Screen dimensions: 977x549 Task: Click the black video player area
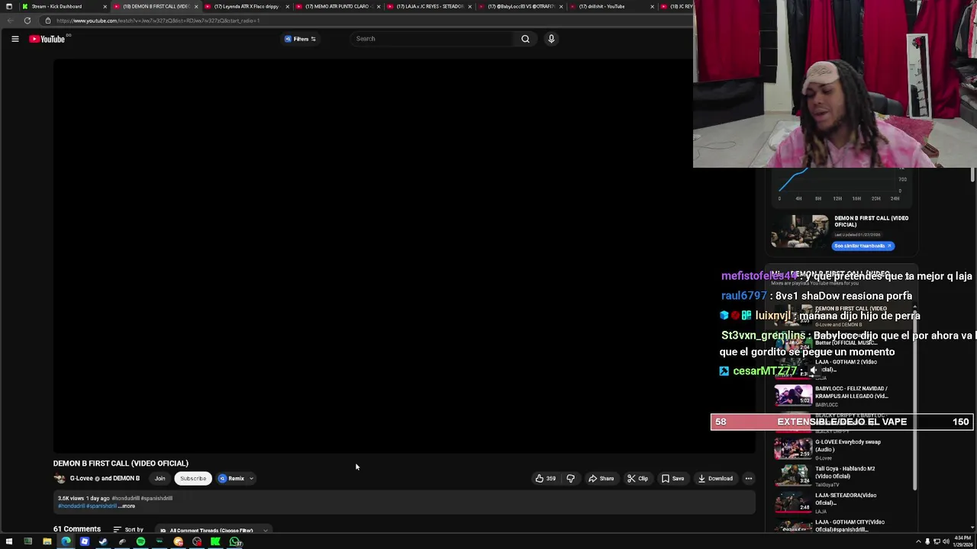(405, 255)
